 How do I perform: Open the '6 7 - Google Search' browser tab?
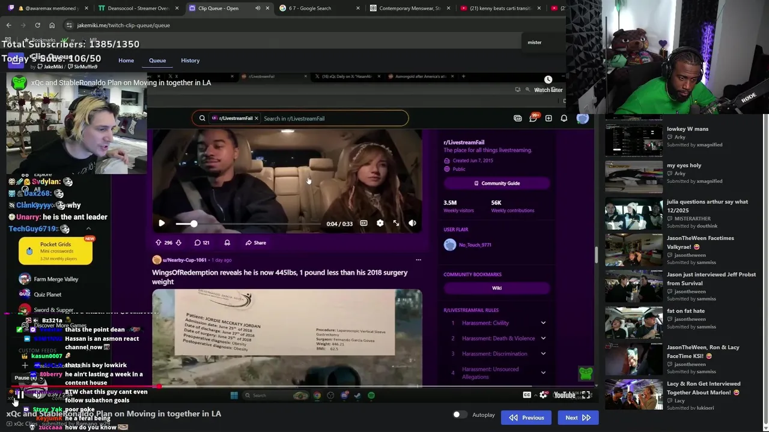[318, 8]
